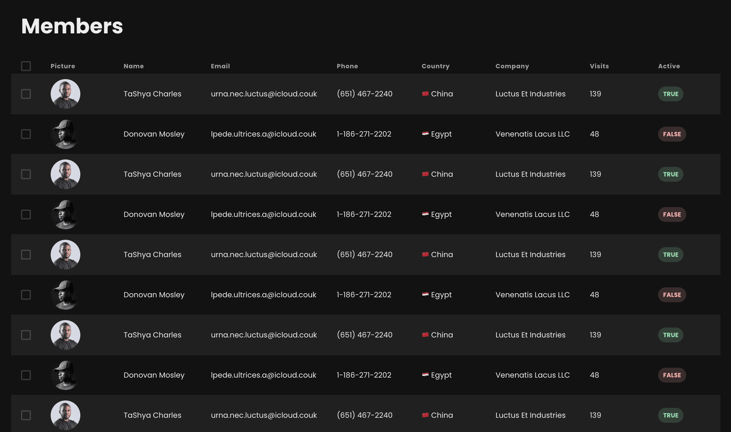Click the China flag in third TaShya row

[x=425, y=254]
